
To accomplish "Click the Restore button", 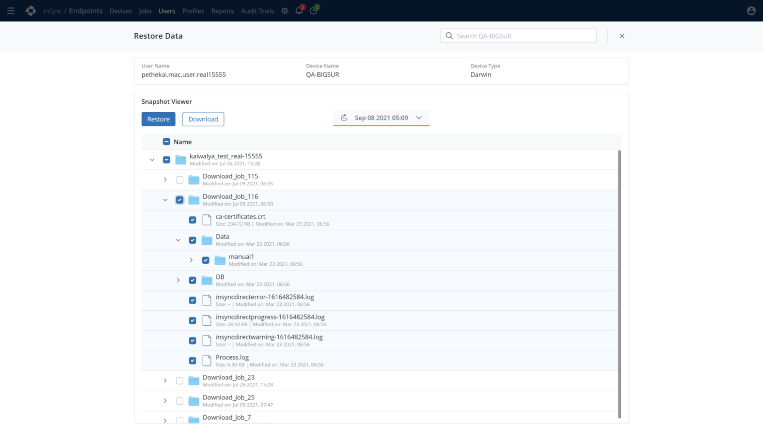I will tap(158, 119).
